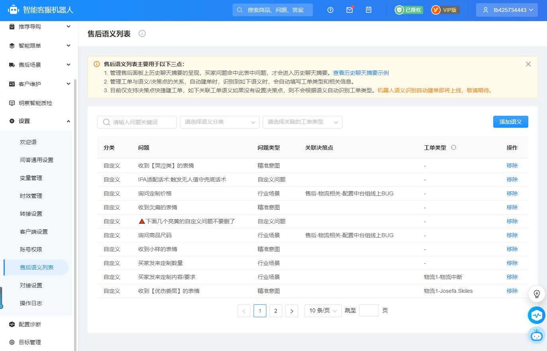547x351 pixels.
Task: Click the search magnifier in keyword field
Action: (106, 122)
